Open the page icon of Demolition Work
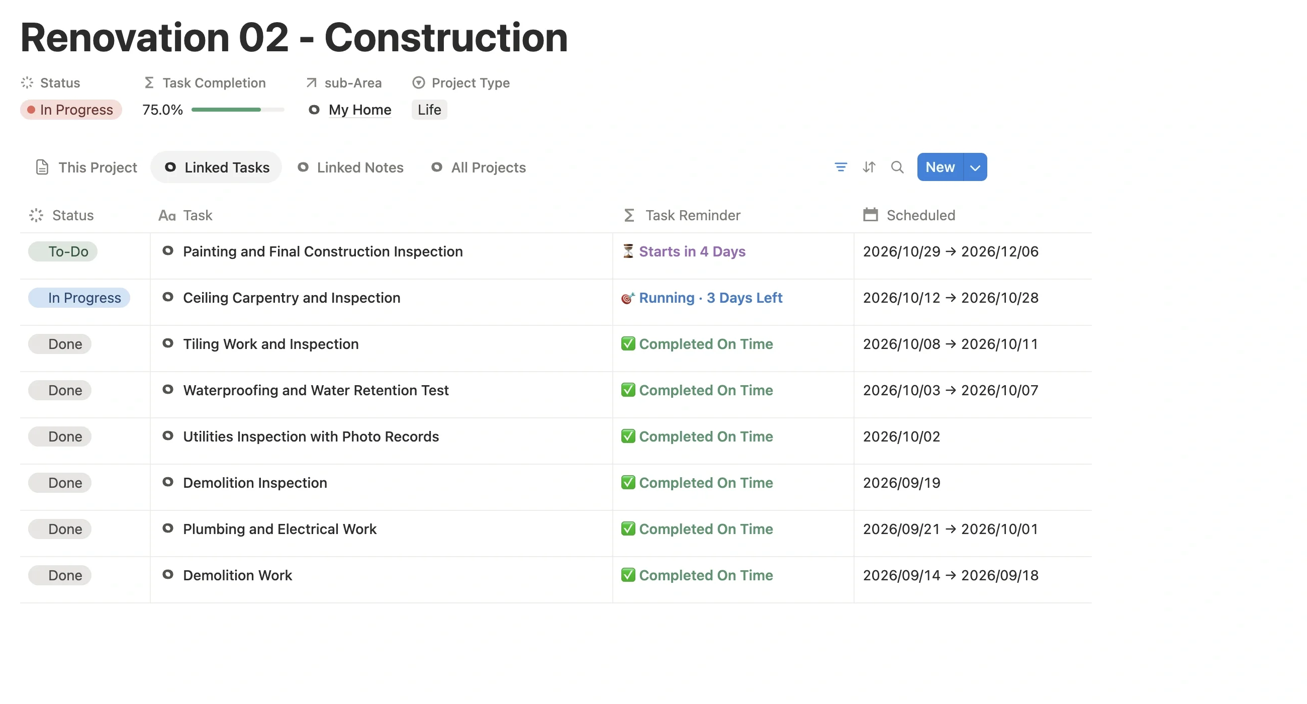The image size is (1307, 704). point(168,574)
